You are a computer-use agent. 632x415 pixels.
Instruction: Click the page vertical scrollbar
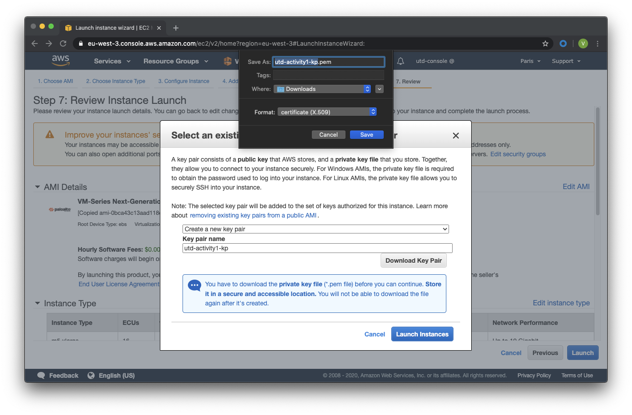[x=598, y=162]
